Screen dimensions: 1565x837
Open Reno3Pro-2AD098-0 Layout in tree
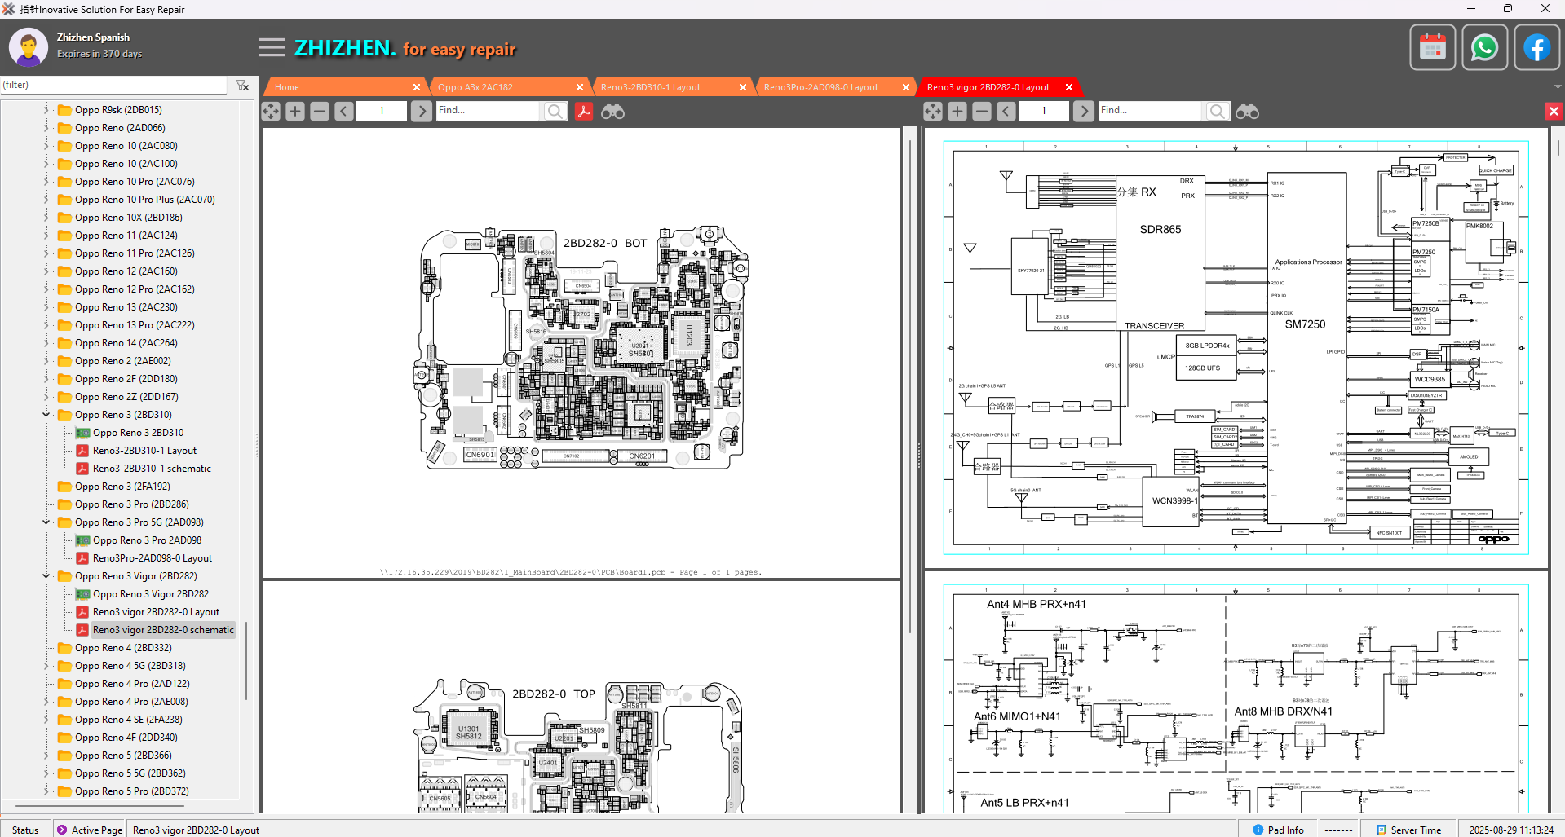[x=152, y=558]
